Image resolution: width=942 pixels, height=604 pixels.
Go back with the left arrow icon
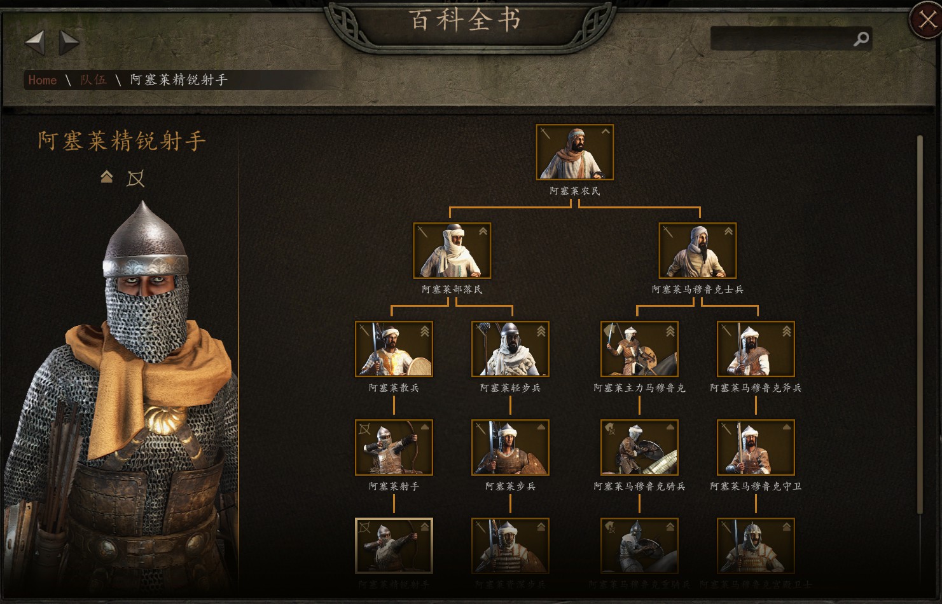pyautogui.click(x=35, y=43)
